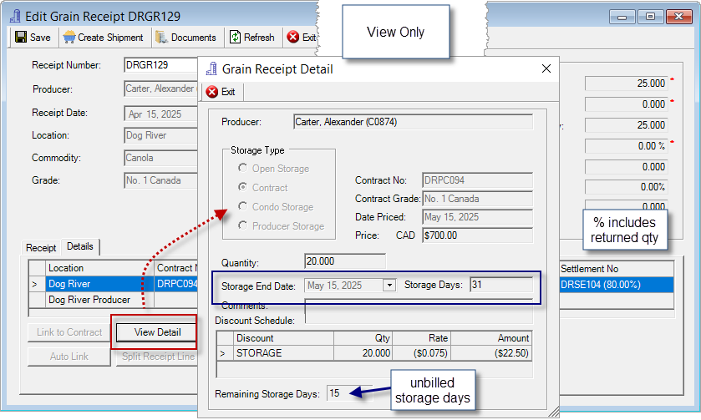
Task: Open Documents toolbar icon
Action: point(161,37)
